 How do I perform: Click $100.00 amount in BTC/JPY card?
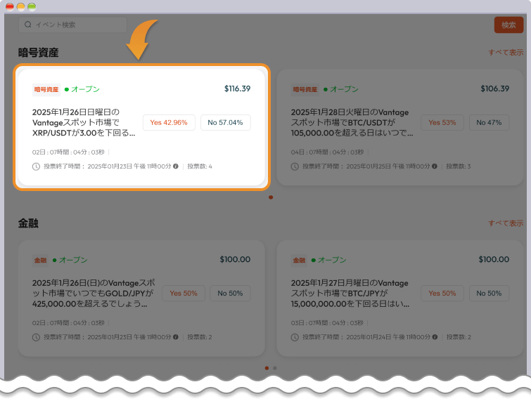[494, 259]
